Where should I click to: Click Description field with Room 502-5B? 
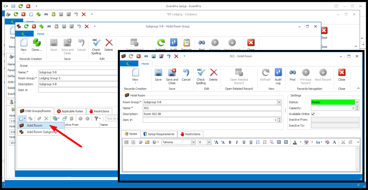(212, 114)
